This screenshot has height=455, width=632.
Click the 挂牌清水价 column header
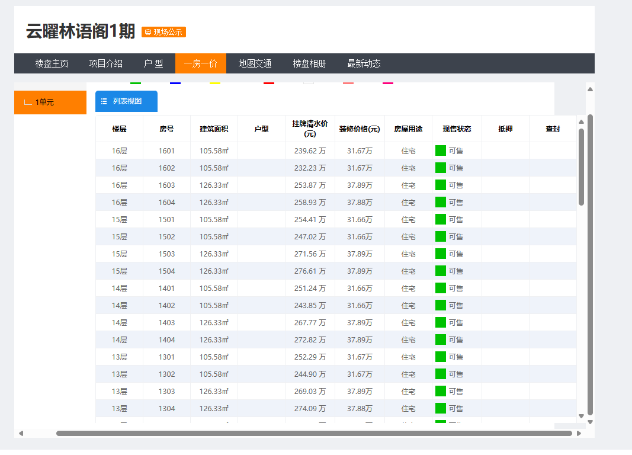click(x=310, y=129)
